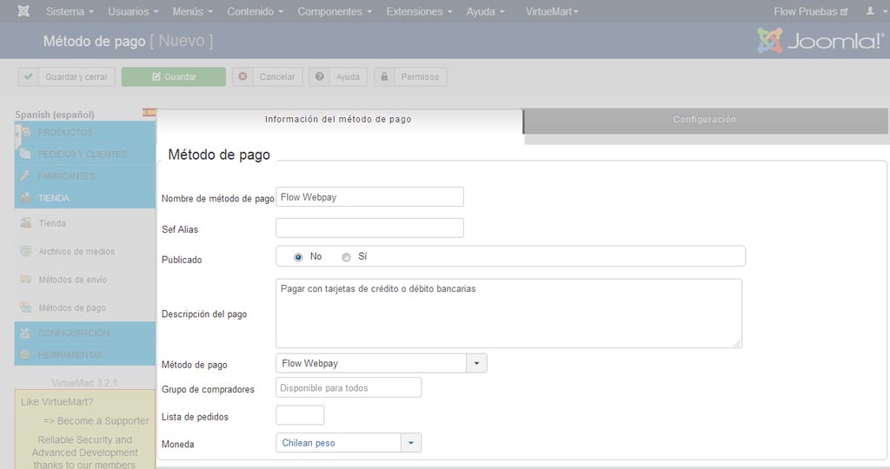This screenshot has height=469, width=890.
Task: Open the VirtueMart menu dropdown
Action: click(x=552, y=11)
